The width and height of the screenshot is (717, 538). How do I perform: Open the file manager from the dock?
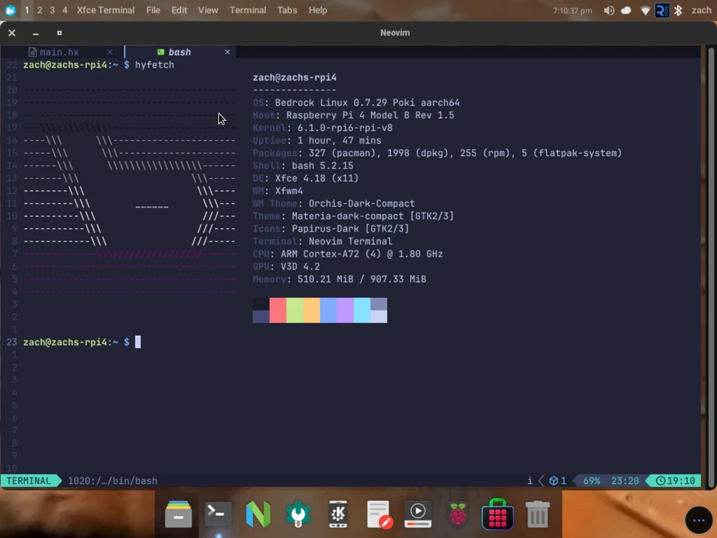point(178,513)
